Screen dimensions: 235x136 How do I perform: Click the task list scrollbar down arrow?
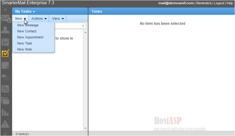(x=85, y=128)
